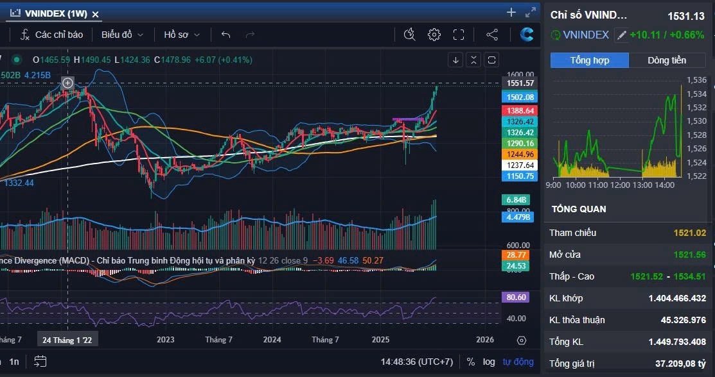Maximize the pane with the rounded-square button
Viewport: 715px width, 377px height.
[x=492, y=60]
